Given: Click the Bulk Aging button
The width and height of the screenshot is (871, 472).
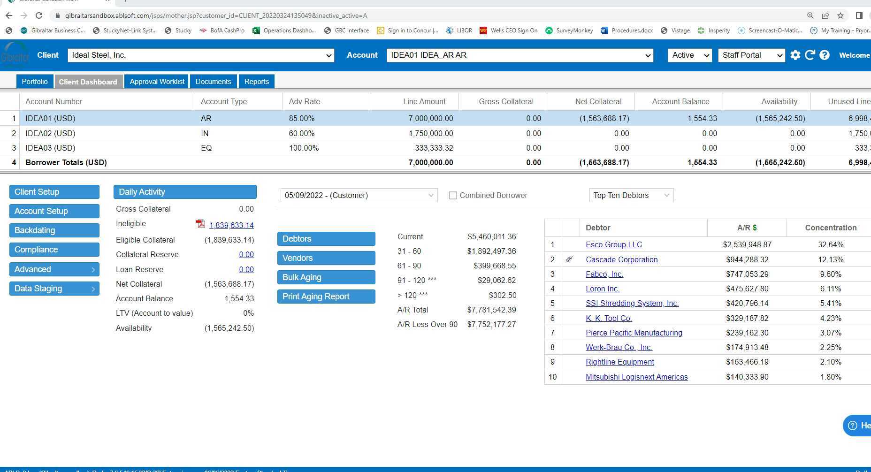Looking at the screenshot, I should coord(326,277).
